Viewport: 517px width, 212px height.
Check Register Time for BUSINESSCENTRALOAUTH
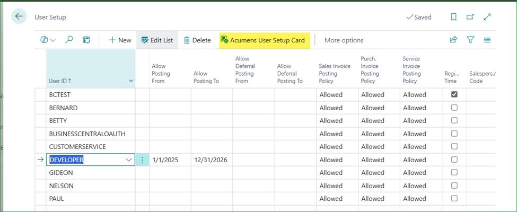[454, 134]
